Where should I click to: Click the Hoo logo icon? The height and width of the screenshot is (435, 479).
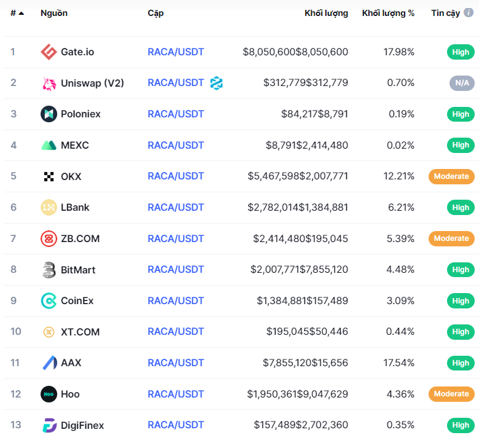pyautogui.click(x=49, y=394)
